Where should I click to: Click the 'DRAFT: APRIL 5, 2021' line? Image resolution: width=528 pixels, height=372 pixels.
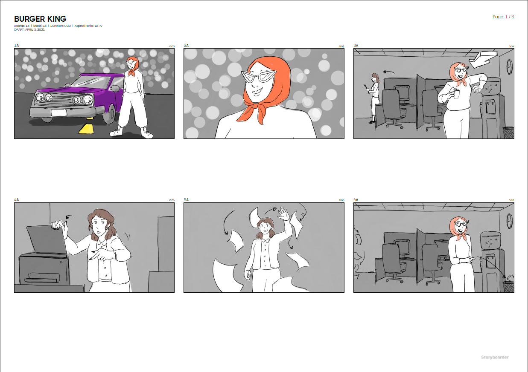(x=29, y=29)
